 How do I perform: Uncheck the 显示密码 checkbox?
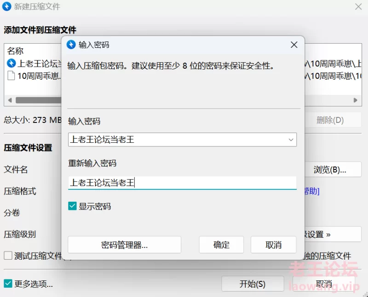pyautogui.click(x=72, y=206)
